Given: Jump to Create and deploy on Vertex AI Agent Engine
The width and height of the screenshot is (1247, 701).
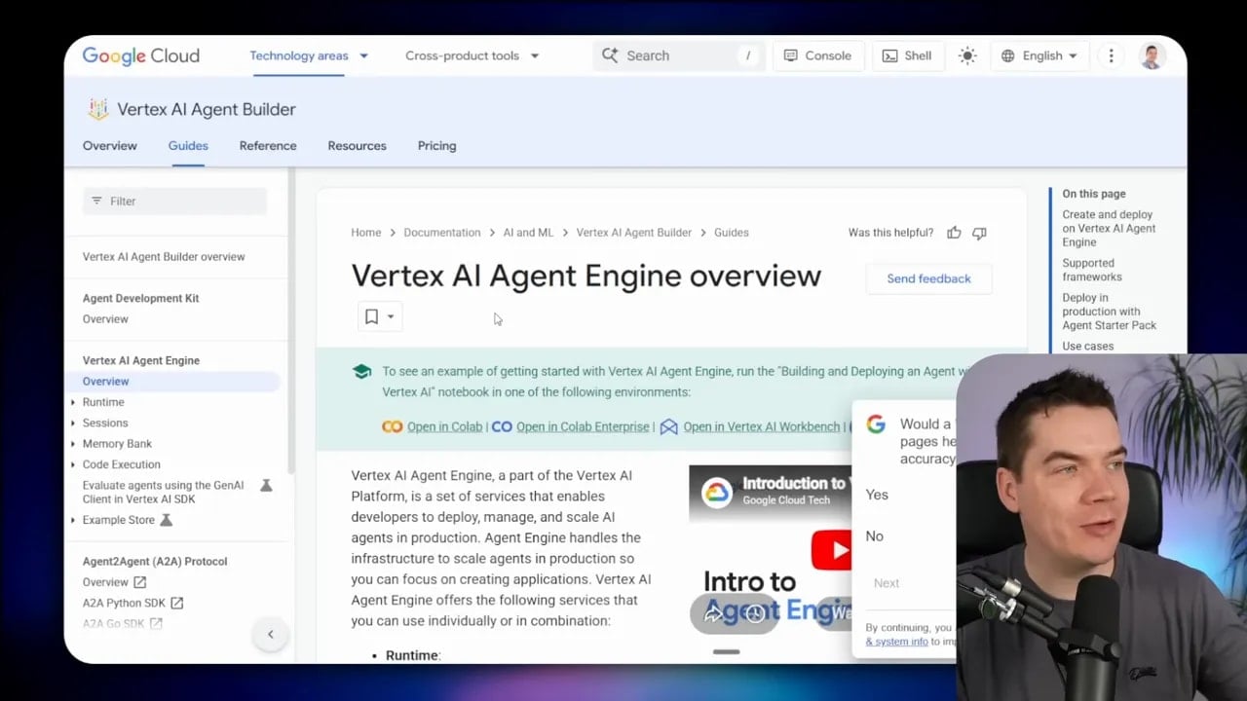Looking at the screenshot, I should coord(1109,229).
